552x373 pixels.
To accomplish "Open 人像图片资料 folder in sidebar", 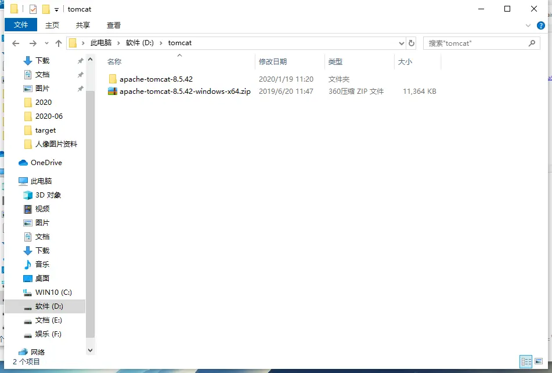I will (56, 144).
